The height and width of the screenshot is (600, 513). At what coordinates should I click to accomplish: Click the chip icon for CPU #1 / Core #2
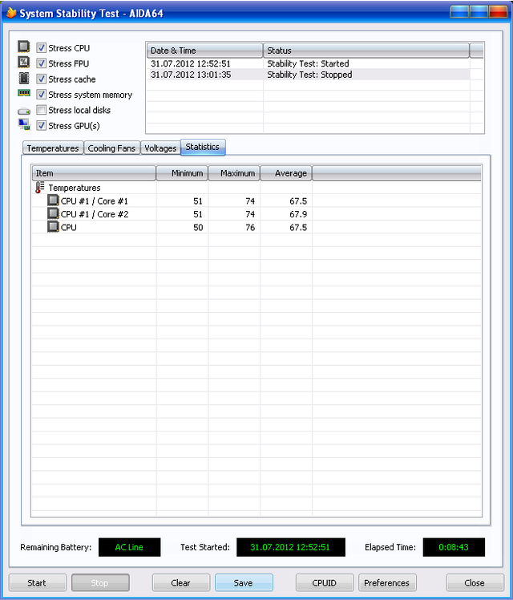[53, 214]
